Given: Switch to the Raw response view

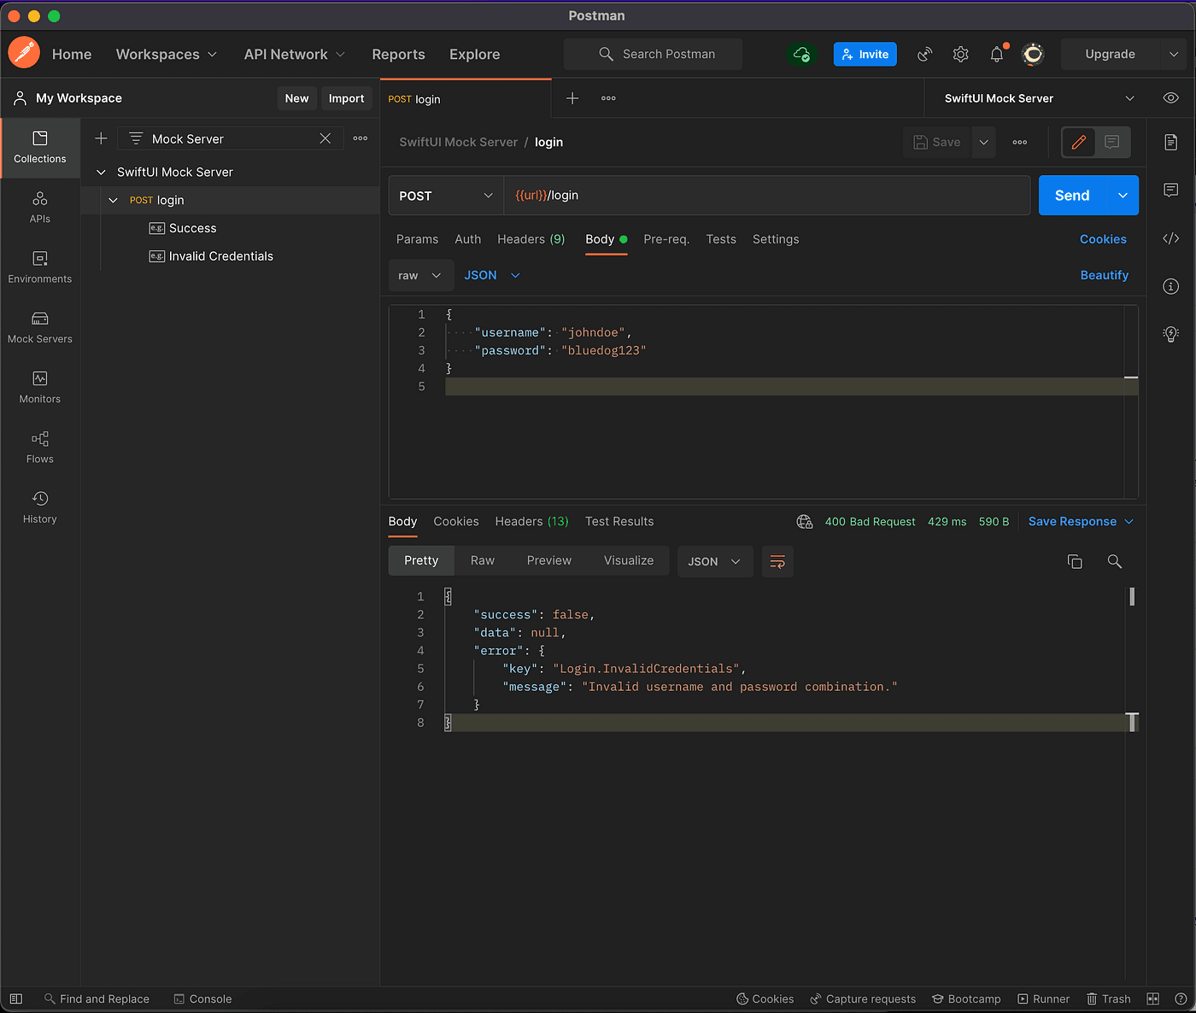Looking at the screenshot, I should click(483, 560).
